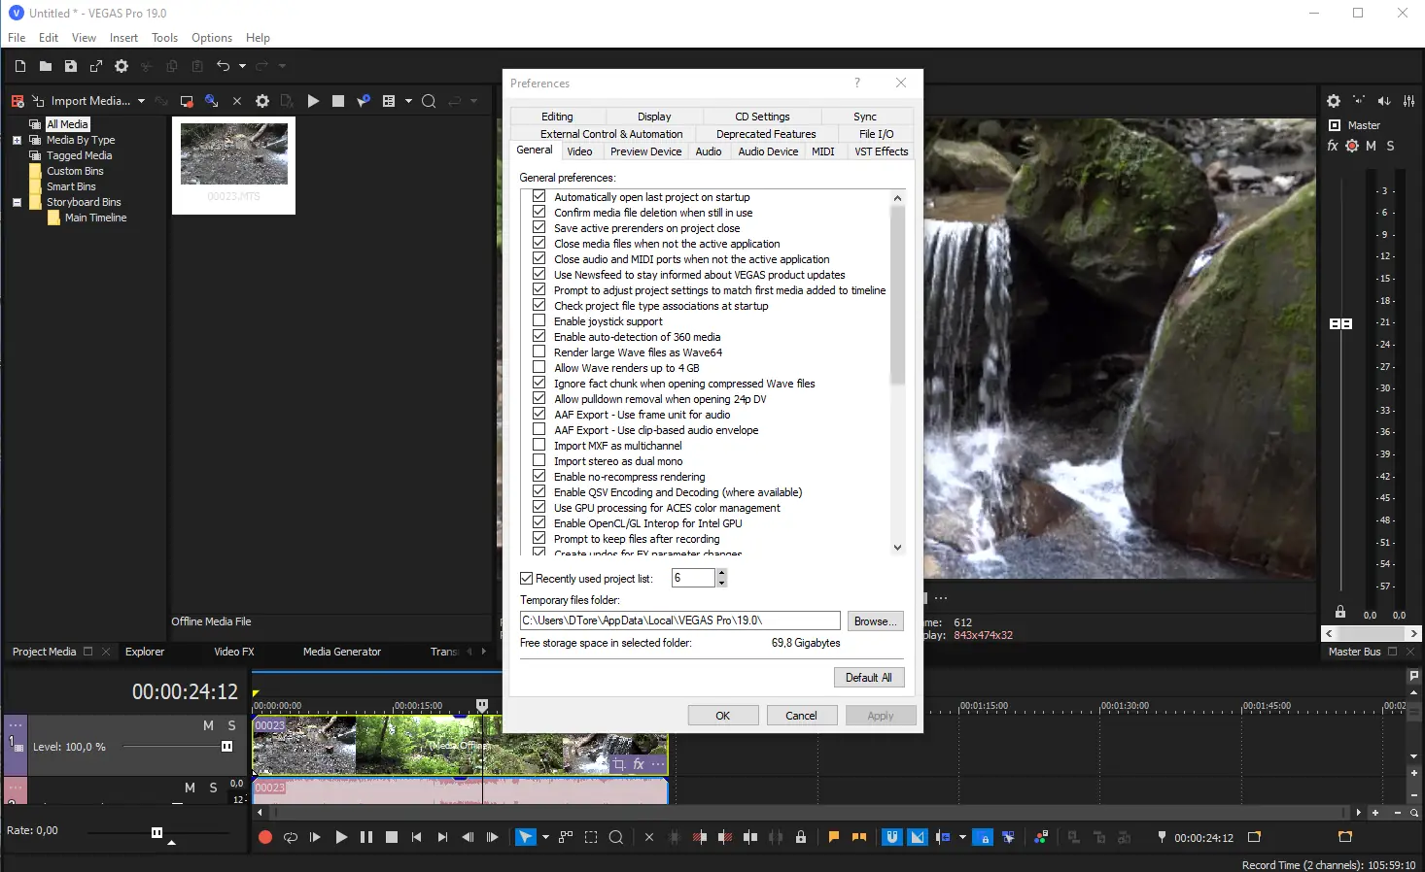1425x872 pixels.
Task: Open the undo history dropdown arrow
Action: 242,66
